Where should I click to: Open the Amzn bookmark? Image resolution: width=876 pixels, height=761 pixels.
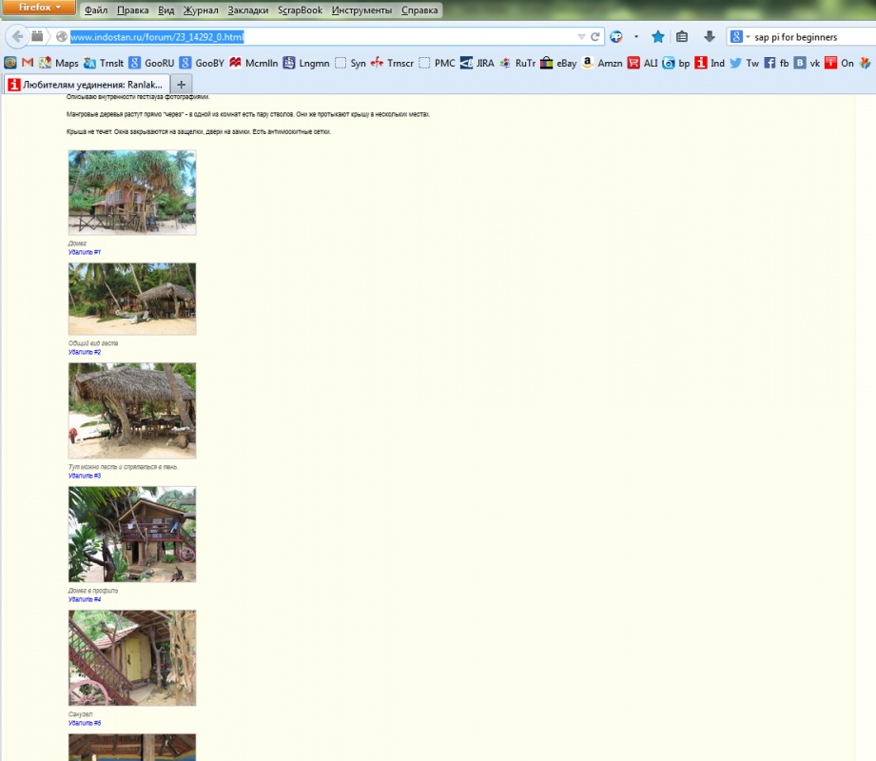[x=601, y=64]
